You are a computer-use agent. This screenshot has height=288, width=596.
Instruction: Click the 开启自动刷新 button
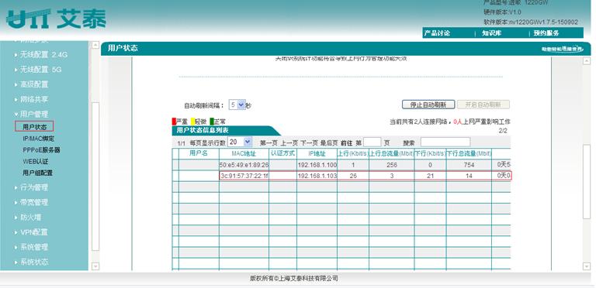[483, 105]
